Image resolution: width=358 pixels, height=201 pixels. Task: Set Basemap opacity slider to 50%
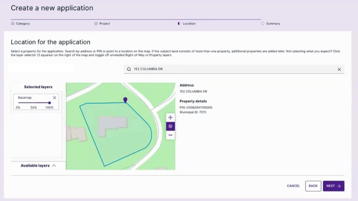[x=34, y=103]
